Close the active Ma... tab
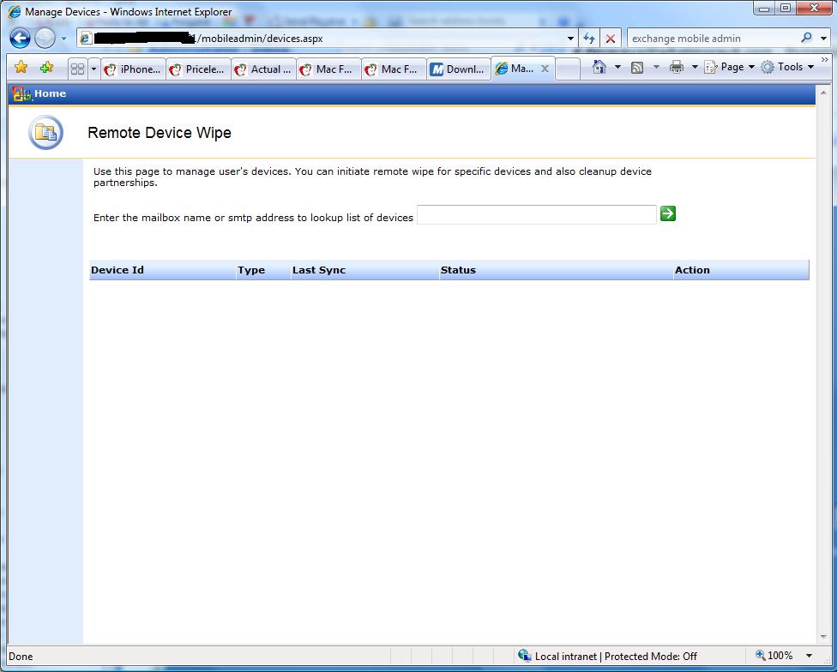 [545, 69]
